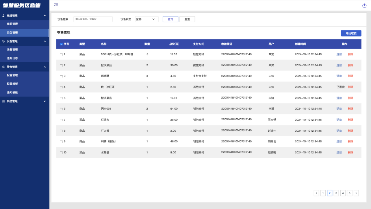Expand the 系统管理 menu chevron
Screen dimensions: 371x209
pyautogui.click(x=45, y=101)
